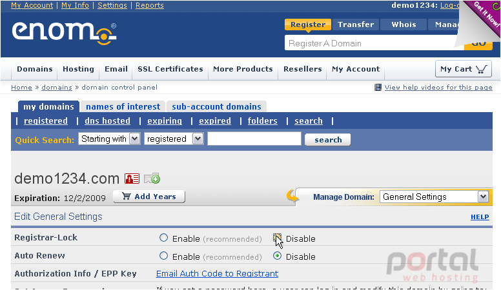The width and height of the screenshot is (501, 290).
Task: Select the Transfer tab
Action: [x=356, y=24]
